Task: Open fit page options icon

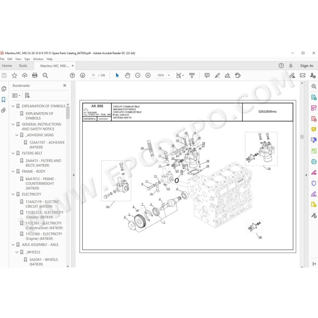Action: (180, 75)
